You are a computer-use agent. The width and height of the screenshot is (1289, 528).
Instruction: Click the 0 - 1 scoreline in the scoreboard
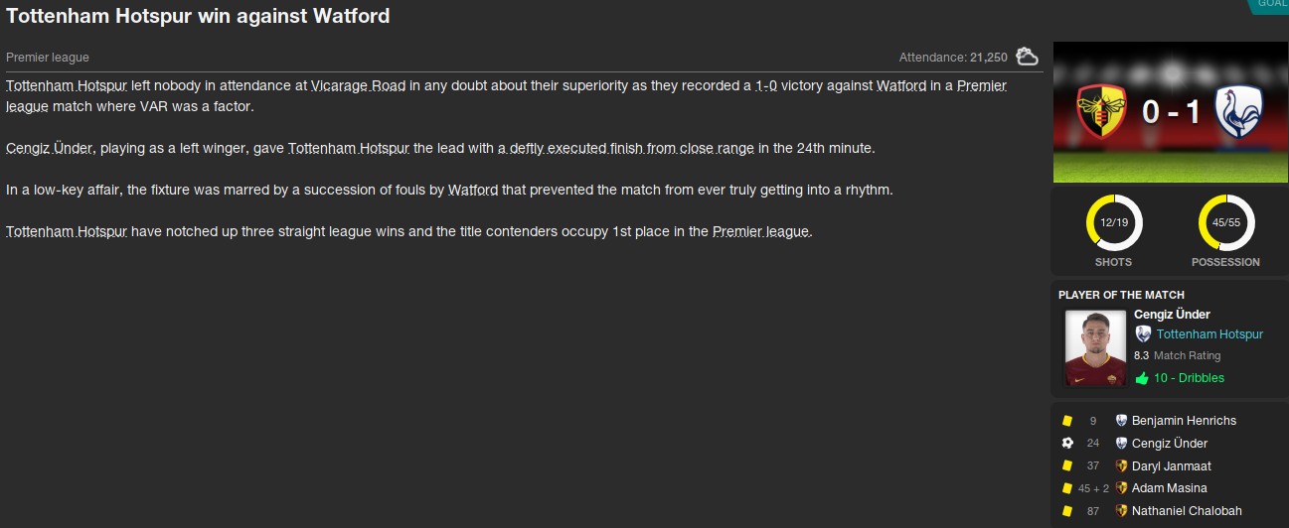click(1171, 112)
